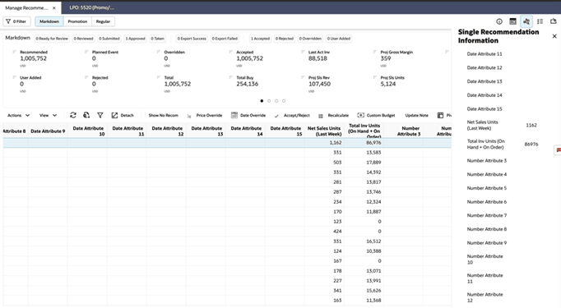Viewport: 561px width, 308px height.
Task: Open the information icon in top-right toolbar
Action: (x=499, y=21)
